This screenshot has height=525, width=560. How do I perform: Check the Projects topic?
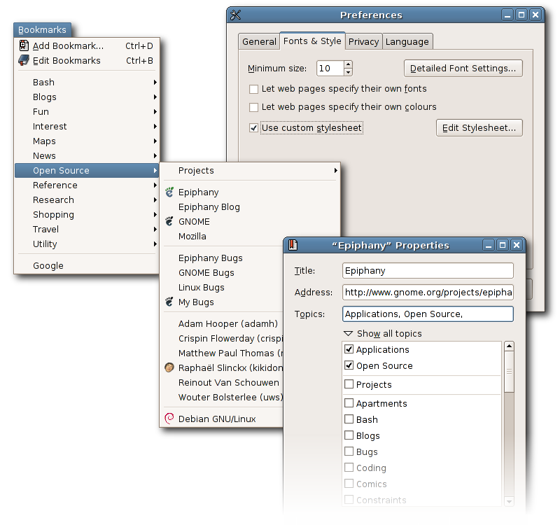point(349,384)
